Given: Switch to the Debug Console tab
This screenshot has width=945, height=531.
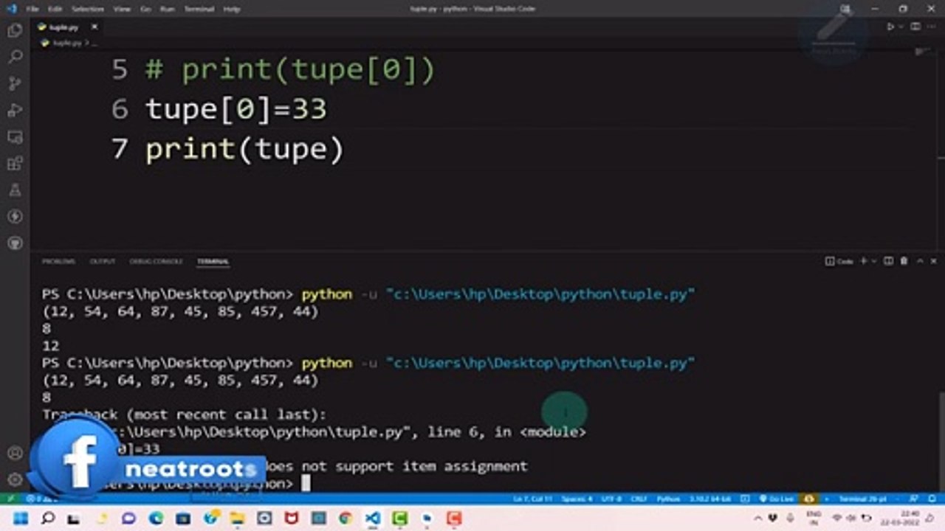Looking at the screenshot, I should (156, 261).
